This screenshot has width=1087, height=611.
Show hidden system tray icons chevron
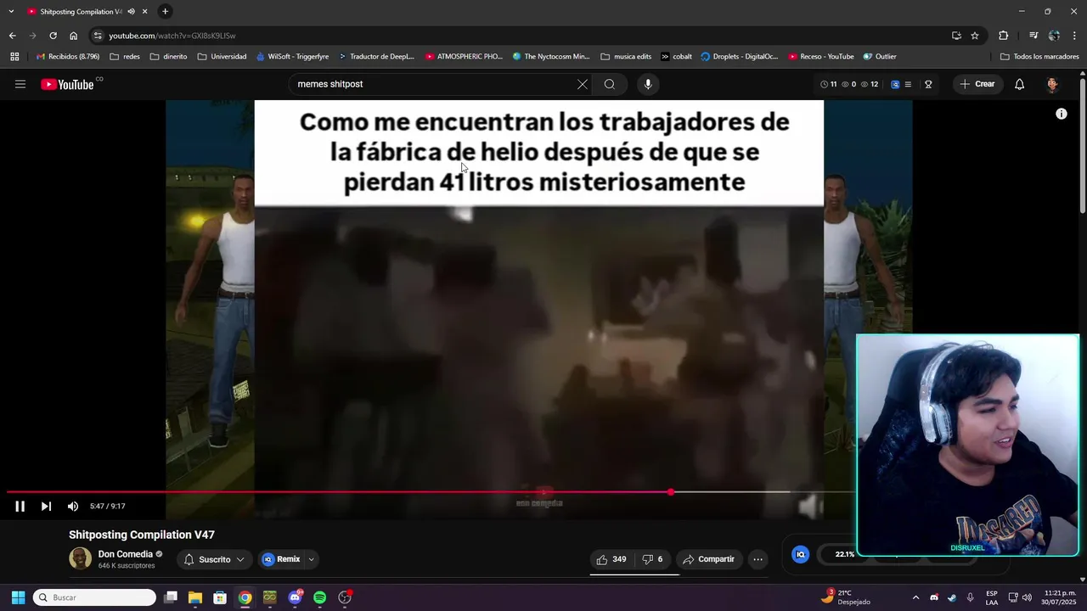[x=915, y=597]
